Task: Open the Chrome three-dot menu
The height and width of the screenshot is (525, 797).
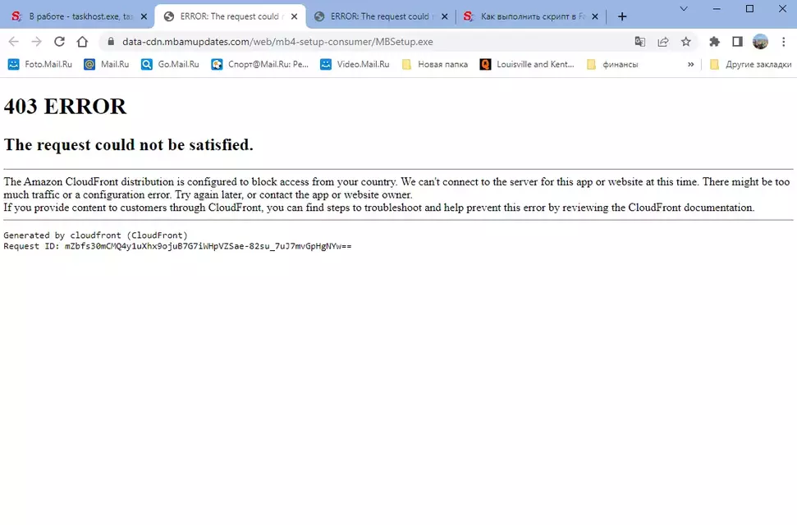Action: pos(782,42)
